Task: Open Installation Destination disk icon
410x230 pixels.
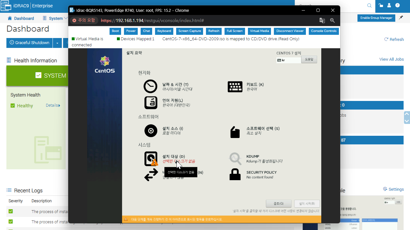Action: 151,159
